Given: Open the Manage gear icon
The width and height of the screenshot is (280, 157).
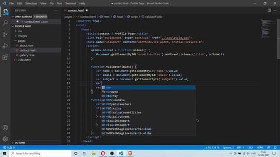Looking at the screenshot, I should click(5, 139).
